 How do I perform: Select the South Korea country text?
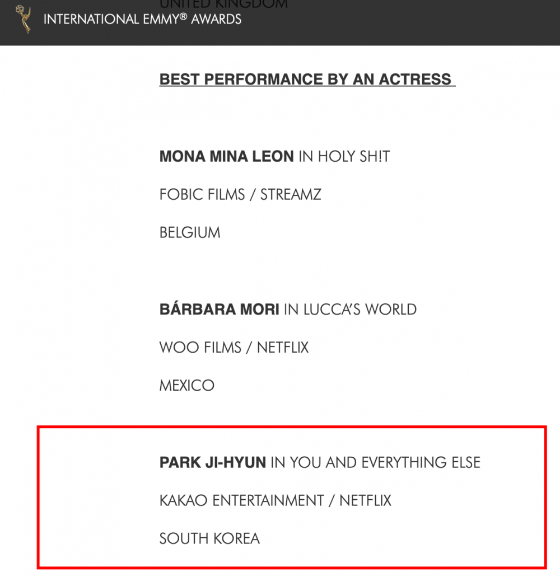coord(209,539)
